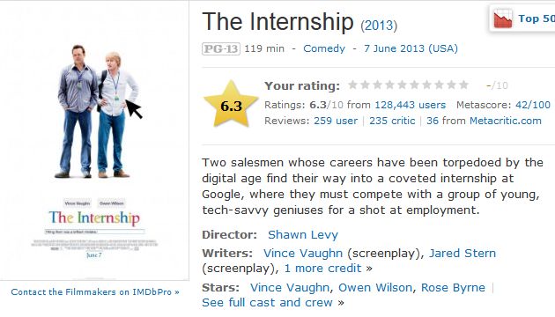Open The Internship poster image

click(94, 142)
